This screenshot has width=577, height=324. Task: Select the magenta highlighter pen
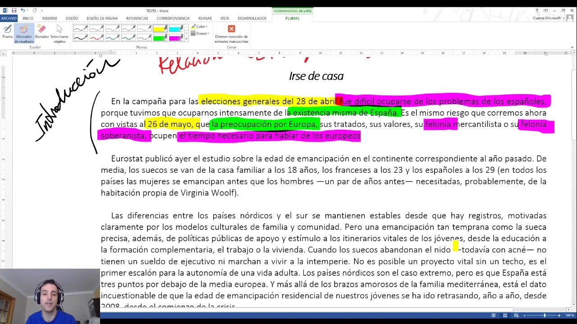pos(175,38)
